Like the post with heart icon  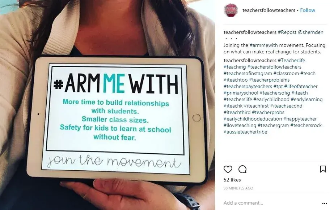228,169
